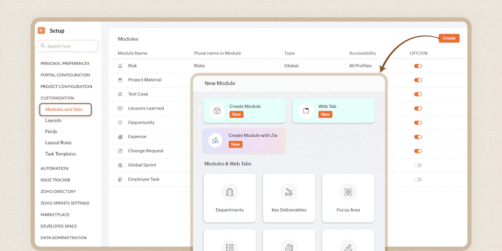This screenshot has width=502, height=251.
Task: Enable the Global Sprint toggle
Action: [x=418, y=165]
